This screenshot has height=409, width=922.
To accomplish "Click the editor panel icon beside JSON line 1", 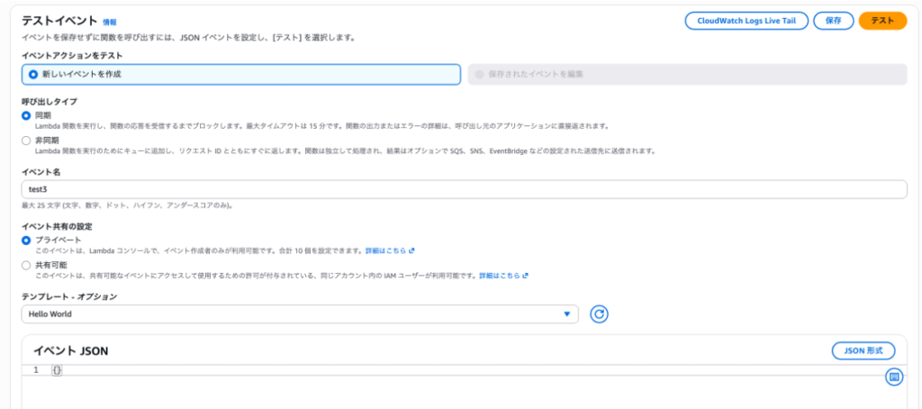I will [894, 377].
